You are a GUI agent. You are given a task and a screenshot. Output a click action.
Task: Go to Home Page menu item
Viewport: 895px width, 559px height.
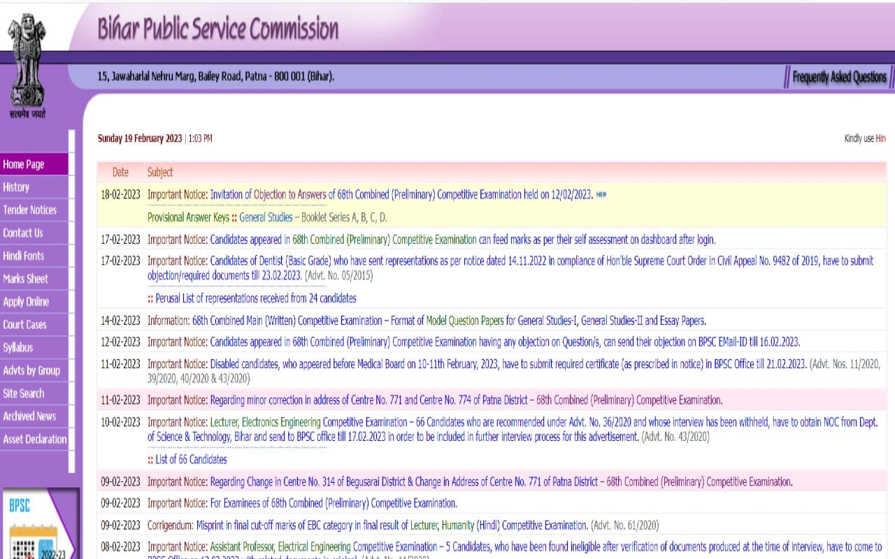click(24, 164)
